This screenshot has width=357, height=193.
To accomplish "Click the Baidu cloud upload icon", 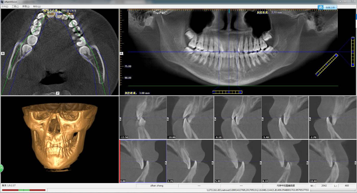I will click(x=321, y=7).
